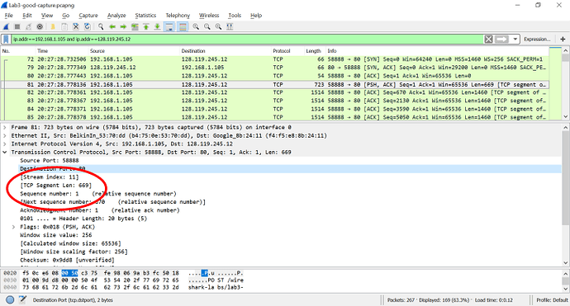Open the Analyze menu

click(x=116, y=15)
